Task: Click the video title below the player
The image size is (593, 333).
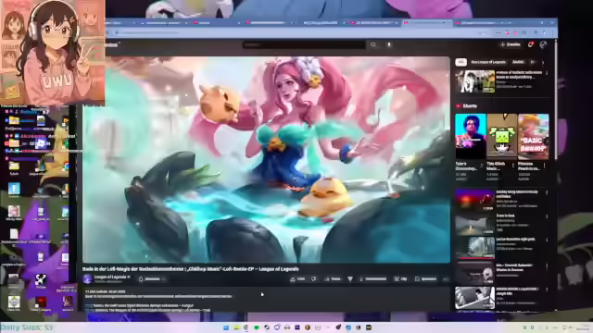Action: point(191,269)
